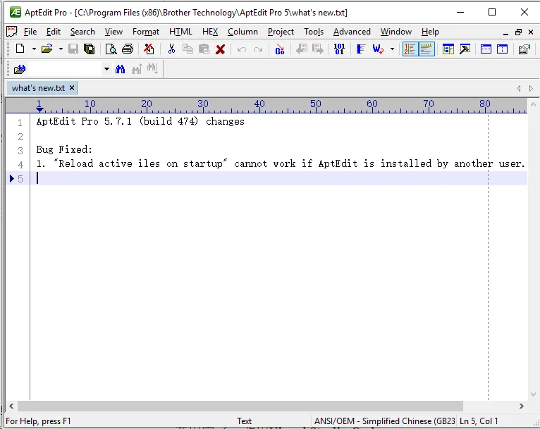This screenshot has width=540, height=429.
Task: Expand the New file dropdown arrow
Action: 34,49
